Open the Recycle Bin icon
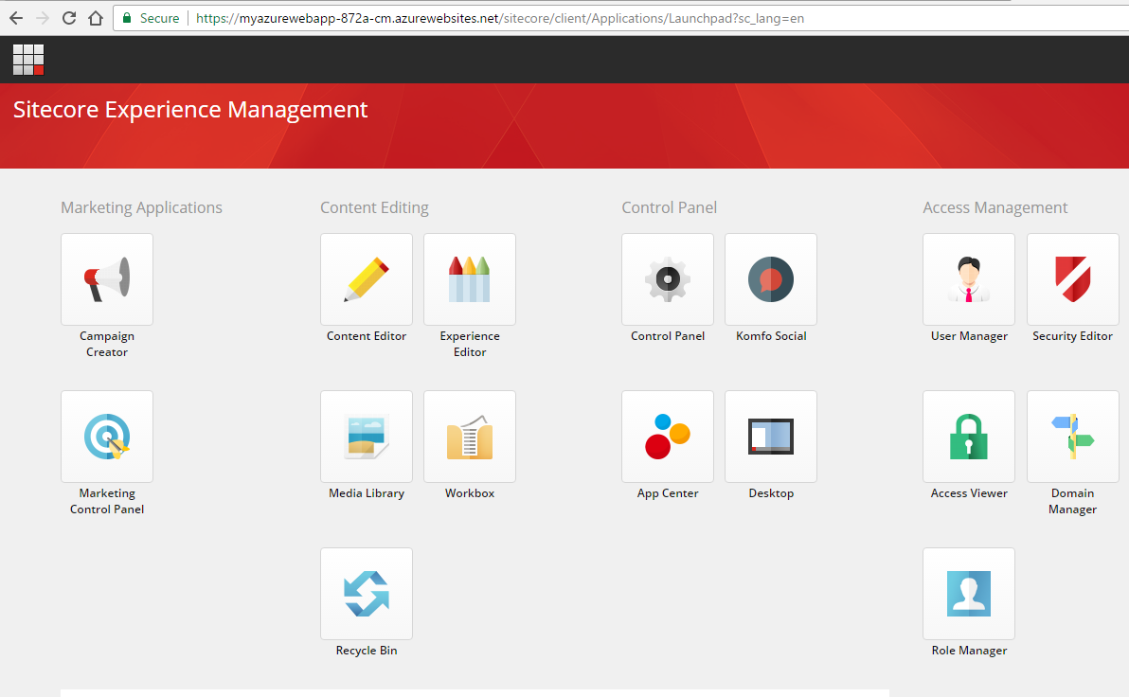 tap(367, 594)
